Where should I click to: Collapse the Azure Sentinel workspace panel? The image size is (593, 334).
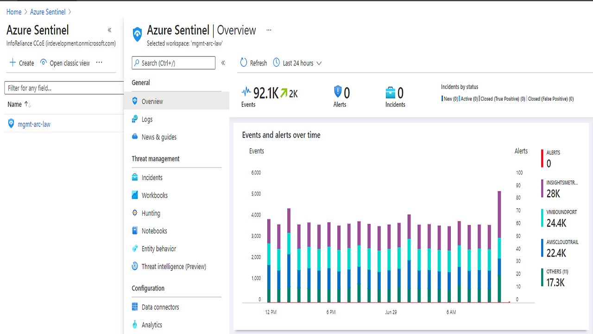tap(110, 30)
